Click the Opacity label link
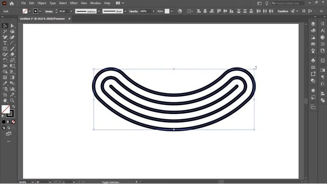 pyautogui.click(x=133, y=11)
